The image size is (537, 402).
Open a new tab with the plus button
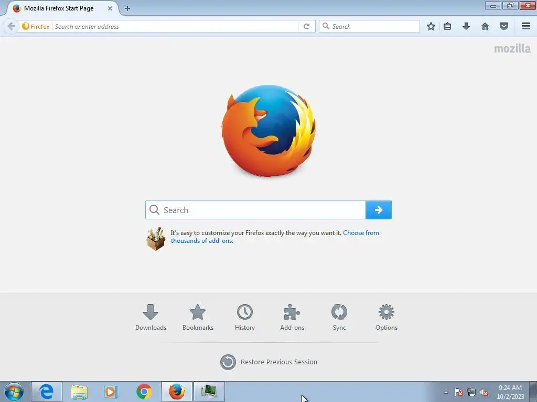[x=127, y=8]
